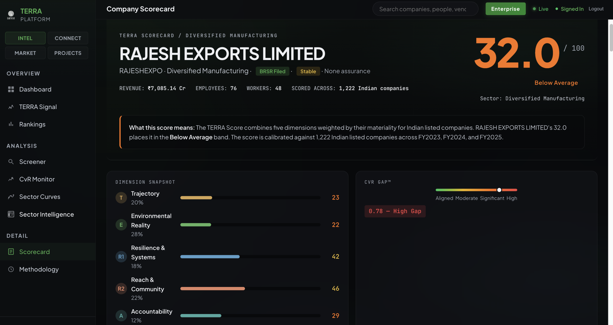613x325 pixels.
Task: Open Dashboard in the sidebar
Action: click(x=48, y=89)
